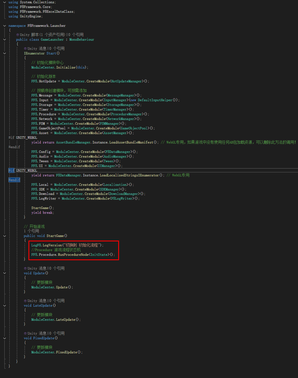
Task: Click the 'yield break' statement
Action: point(43,213)
